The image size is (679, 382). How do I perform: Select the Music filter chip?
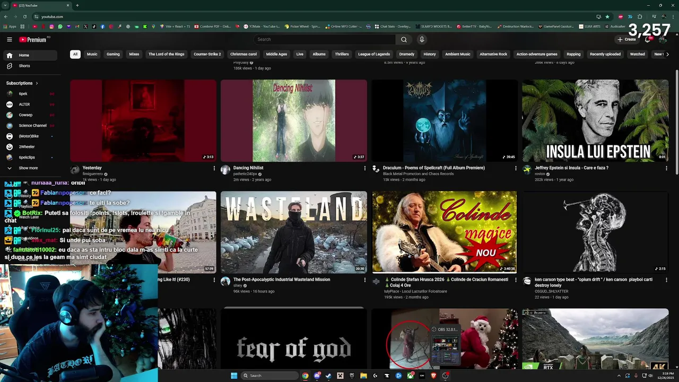(x=92, y=54)
